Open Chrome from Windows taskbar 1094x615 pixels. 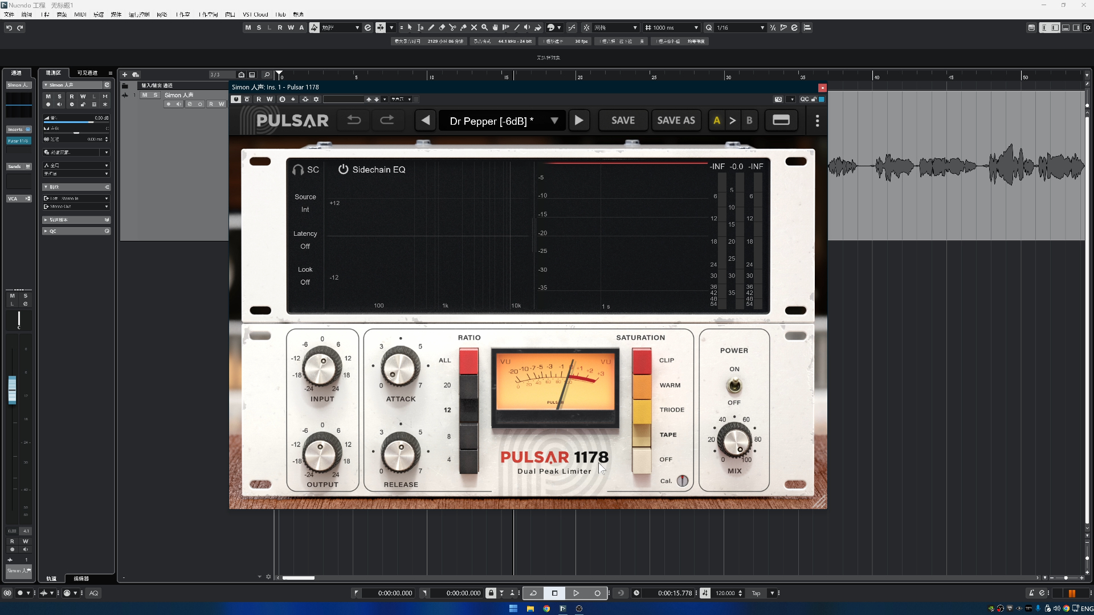pyautogui.click(x=546, y=609)
